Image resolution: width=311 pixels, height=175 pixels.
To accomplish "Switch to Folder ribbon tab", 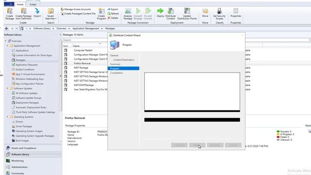I will [x=33, y=4].
